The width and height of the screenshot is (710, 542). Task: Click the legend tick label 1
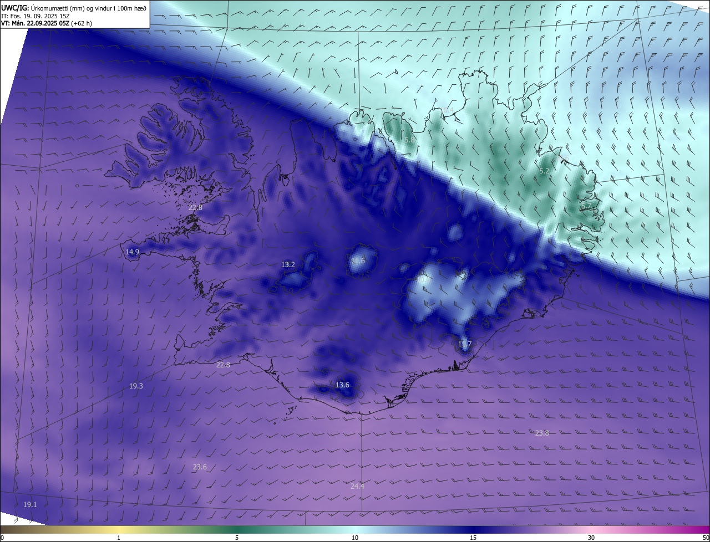(x=119, y=538)
